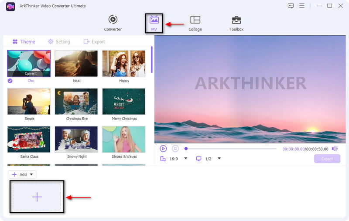The height and width of the screenshot is (221, 349).
Task: Select the Simple theme
Action: [x=29, y=102]
